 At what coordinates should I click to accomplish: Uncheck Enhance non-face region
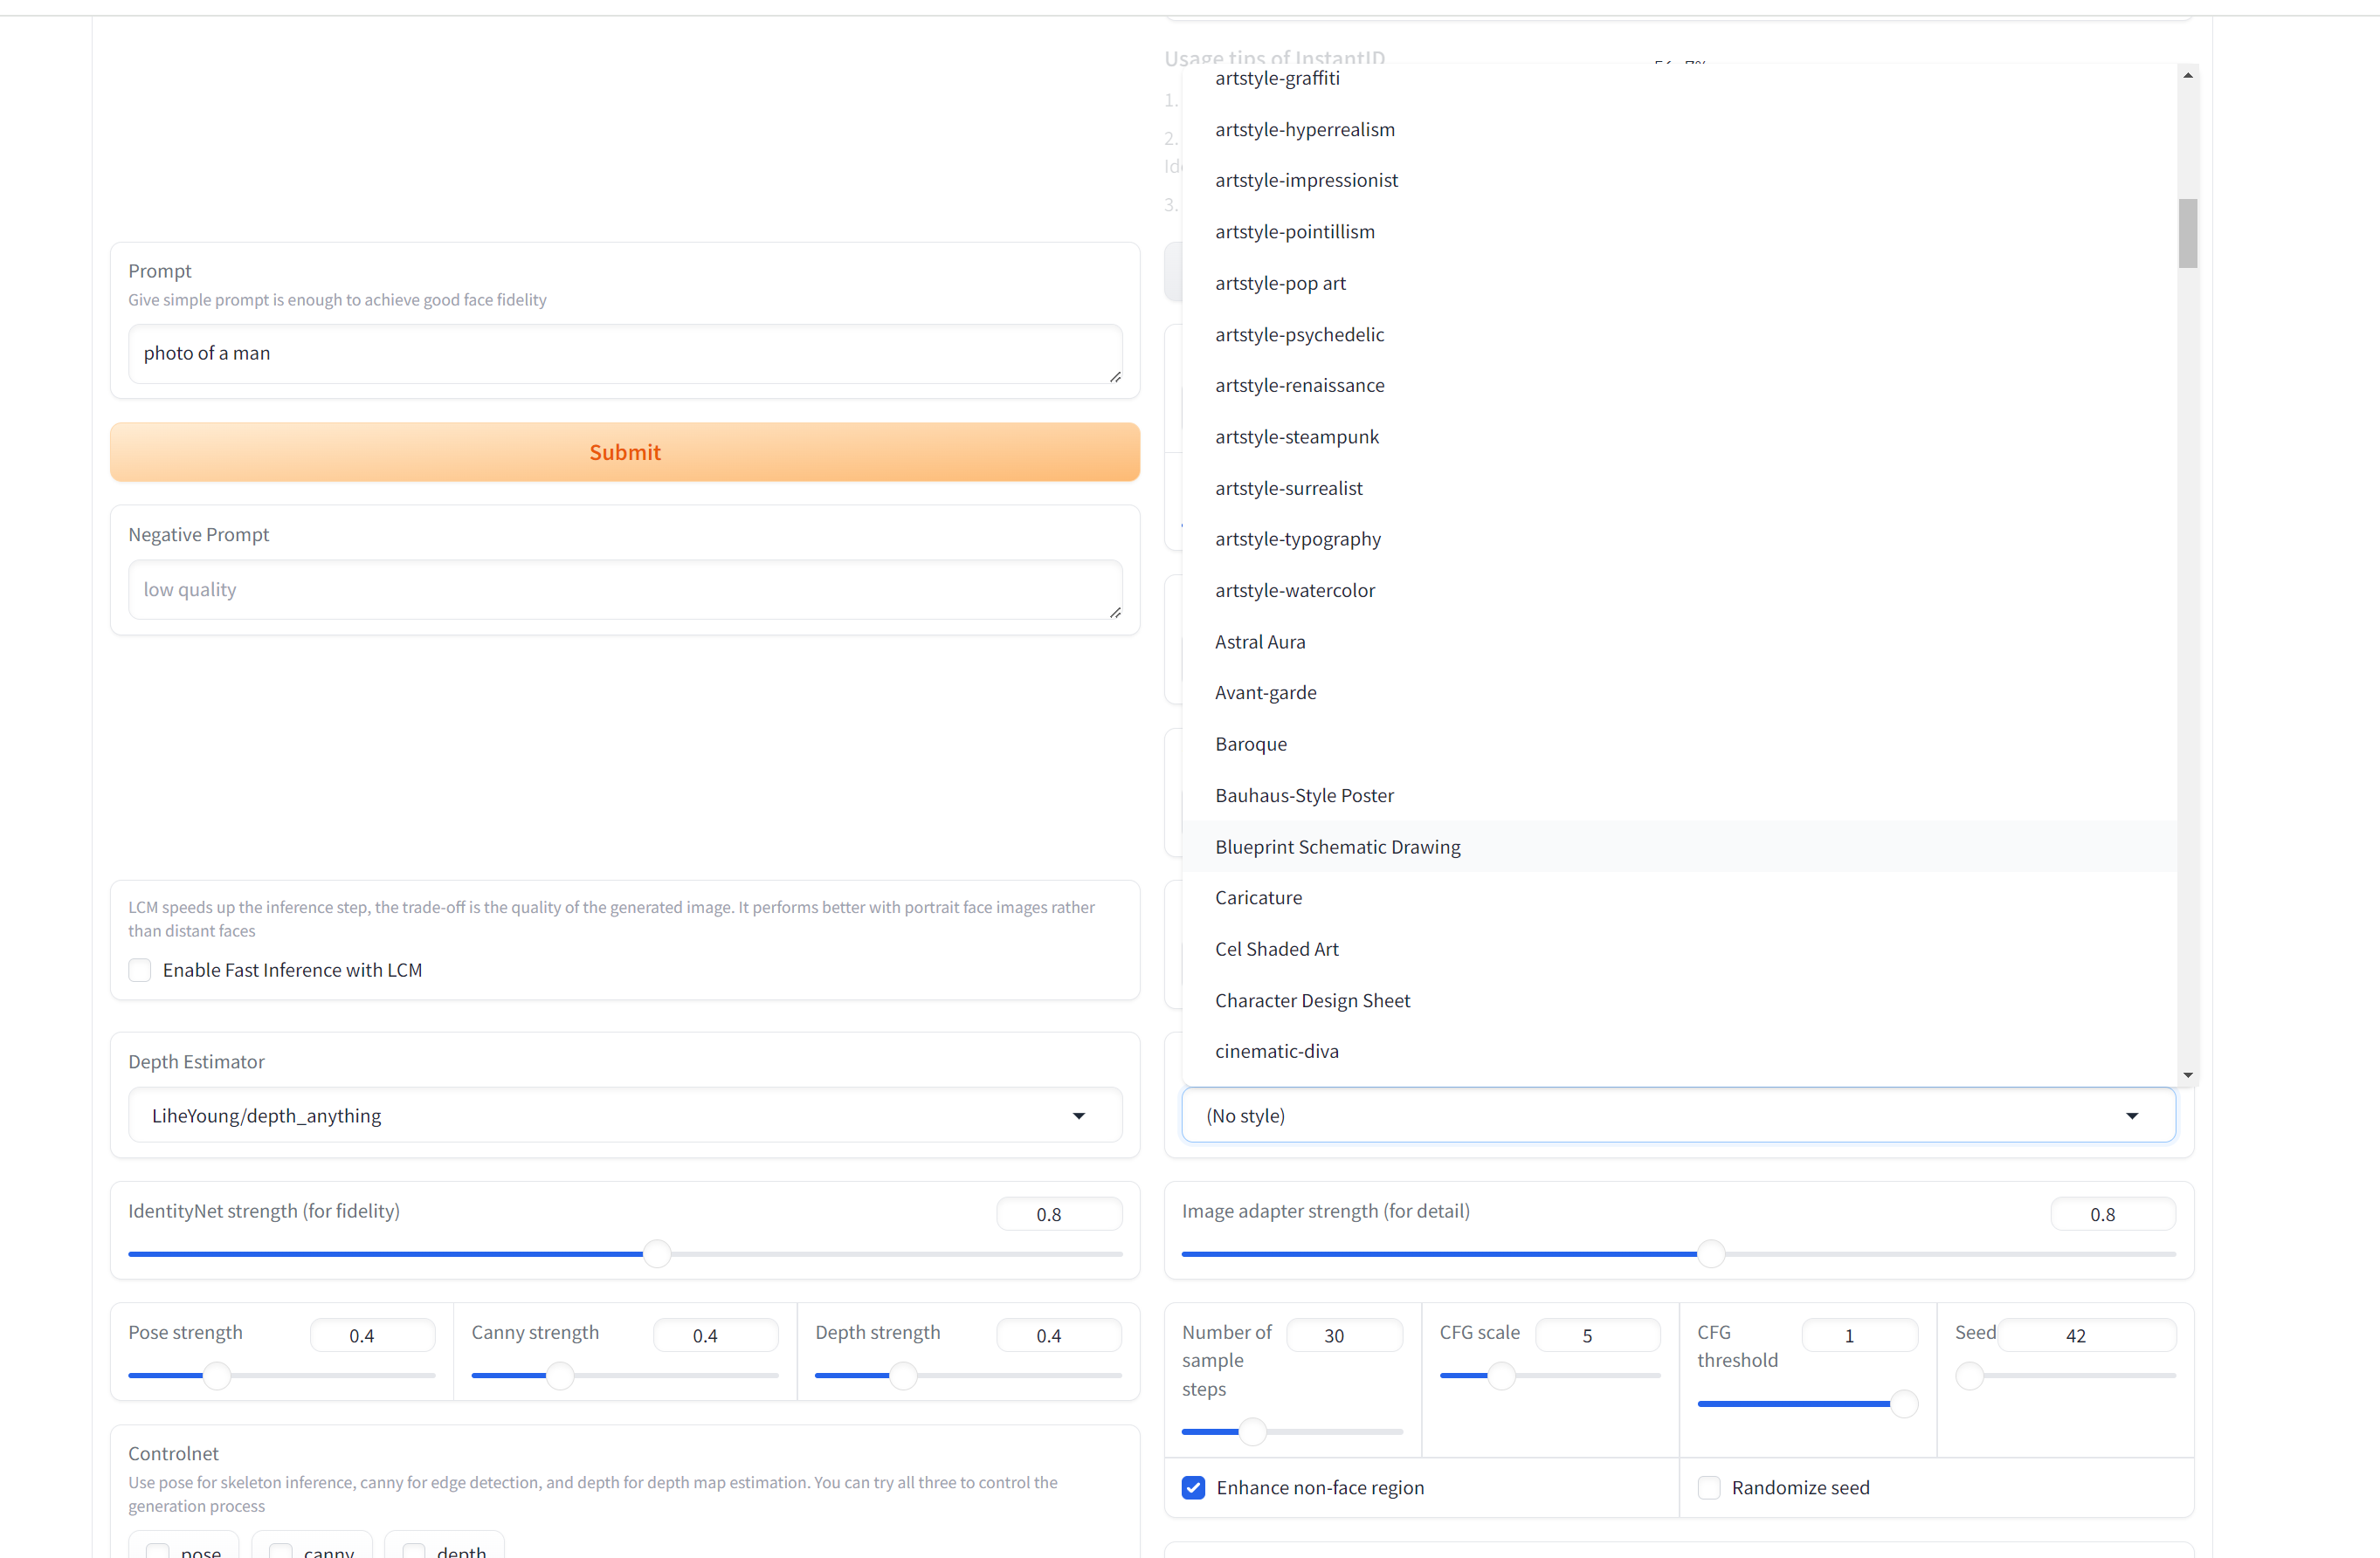(1194, 1487)
